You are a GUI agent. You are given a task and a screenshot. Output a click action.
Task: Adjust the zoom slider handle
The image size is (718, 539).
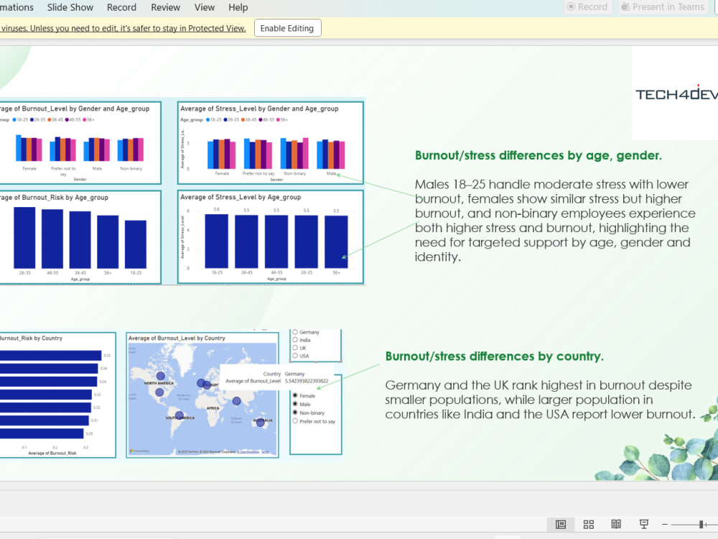coord(701,524)
